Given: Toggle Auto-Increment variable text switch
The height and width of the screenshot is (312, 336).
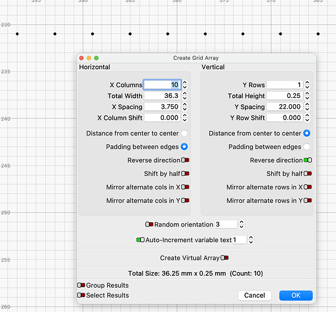Looking at the screenshot, I should [x=141, y=240].
